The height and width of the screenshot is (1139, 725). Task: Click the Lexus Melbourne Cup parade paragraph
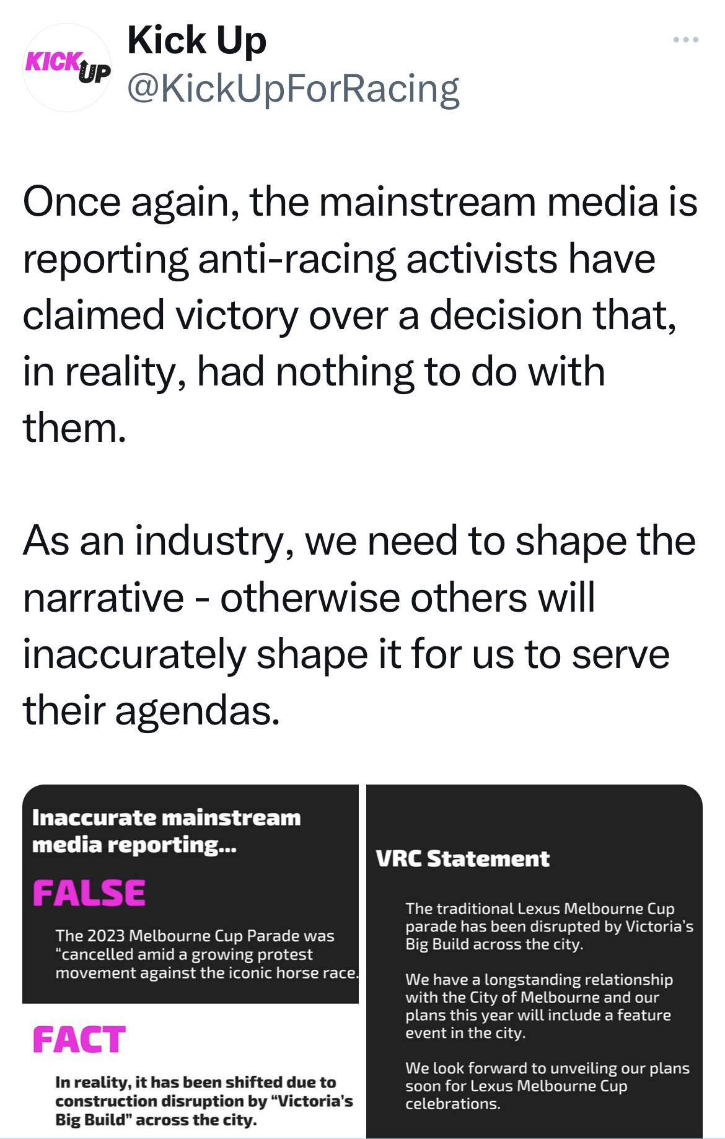pos(549,926)
